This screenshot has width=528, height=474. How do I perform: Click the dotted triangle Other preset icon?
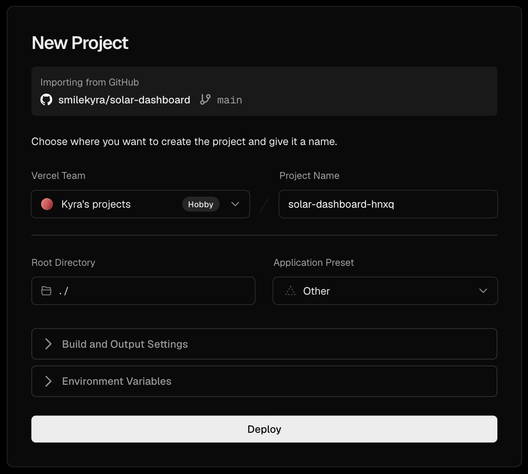290,291
